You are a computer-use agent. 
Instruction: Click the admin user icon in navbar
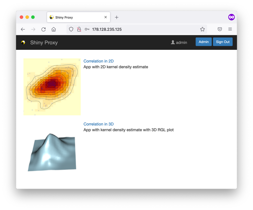coord(173,42)
